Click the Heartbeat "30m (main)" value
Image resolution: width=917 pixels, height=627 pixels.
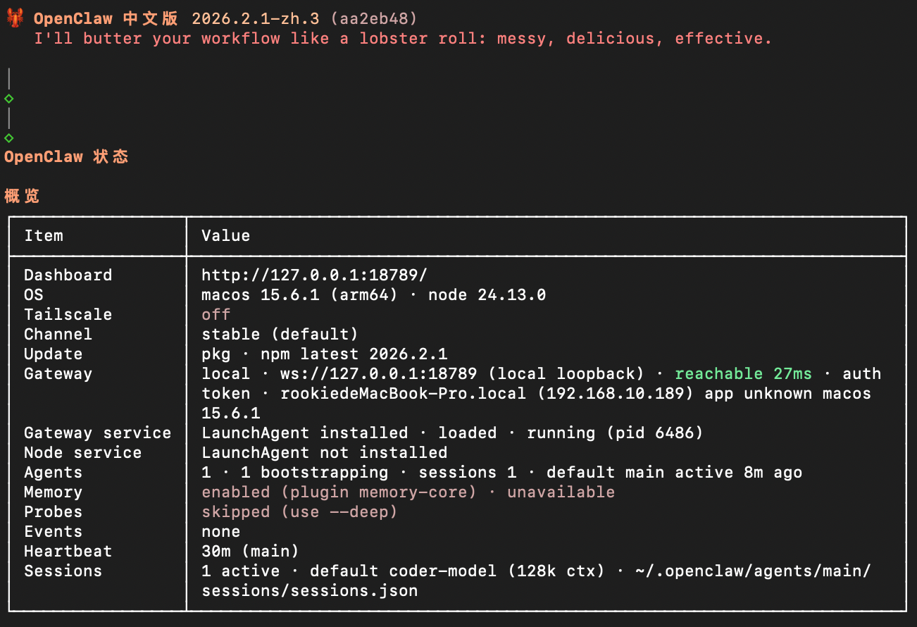click(250, 552)
